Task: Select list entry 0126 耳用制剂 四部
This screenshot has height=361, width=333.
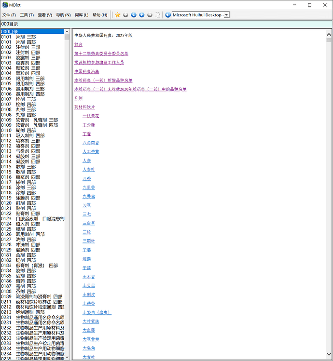Action: click(32, 234)
